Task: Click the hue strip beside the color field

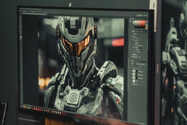Action: (147, 25)
